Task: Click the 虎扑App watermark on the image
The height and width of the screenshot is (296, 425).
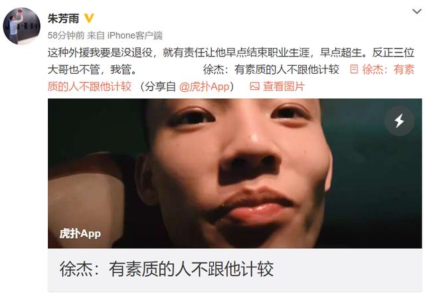Action: [x=80, y=233]
